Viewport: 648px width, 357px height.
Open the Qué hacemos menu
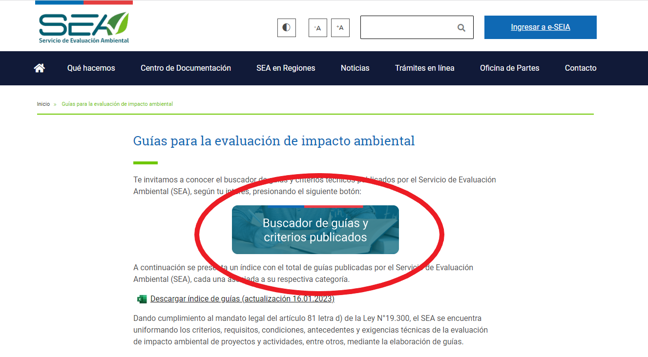click(x=91, y=68)
